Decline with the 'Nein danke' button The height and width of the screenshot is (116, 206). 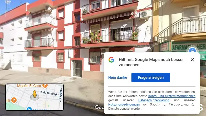click(x=118, y=78)
